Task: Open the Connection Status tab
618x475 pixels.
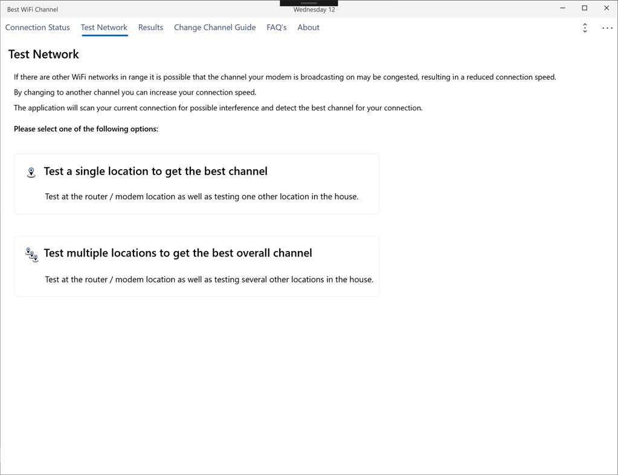Action: point(37,28)
